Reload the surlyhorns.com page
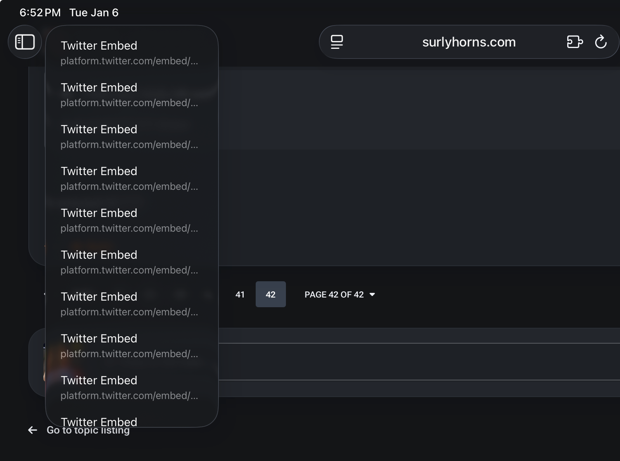620x461 pixels. point(601,42)
